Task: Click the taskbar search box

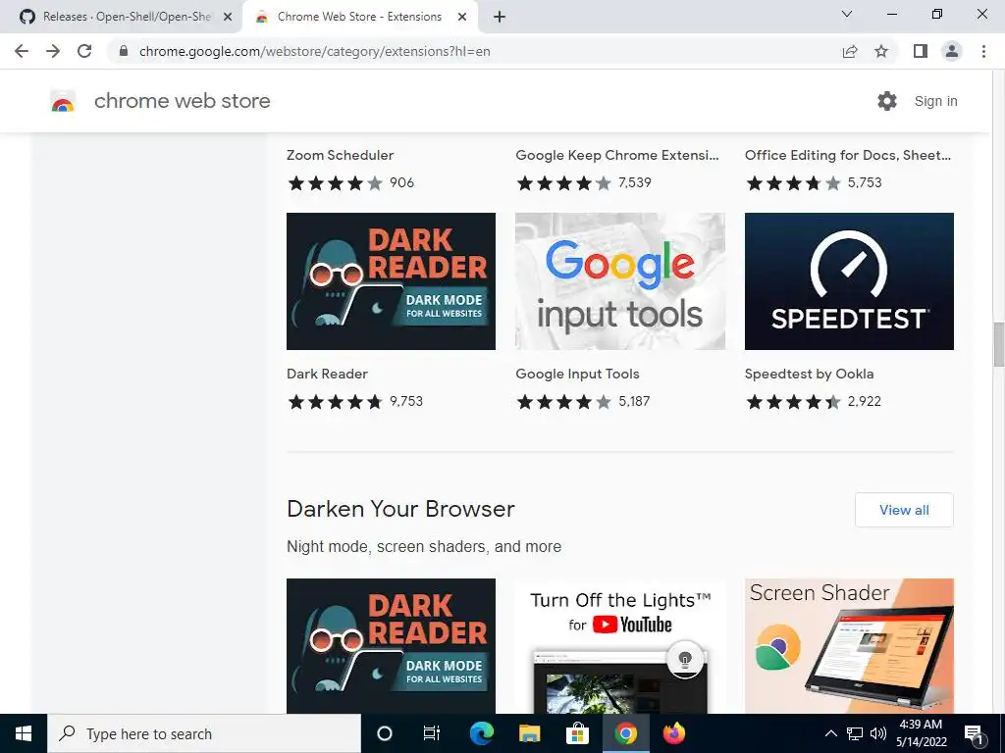Action: coord(204,733)
